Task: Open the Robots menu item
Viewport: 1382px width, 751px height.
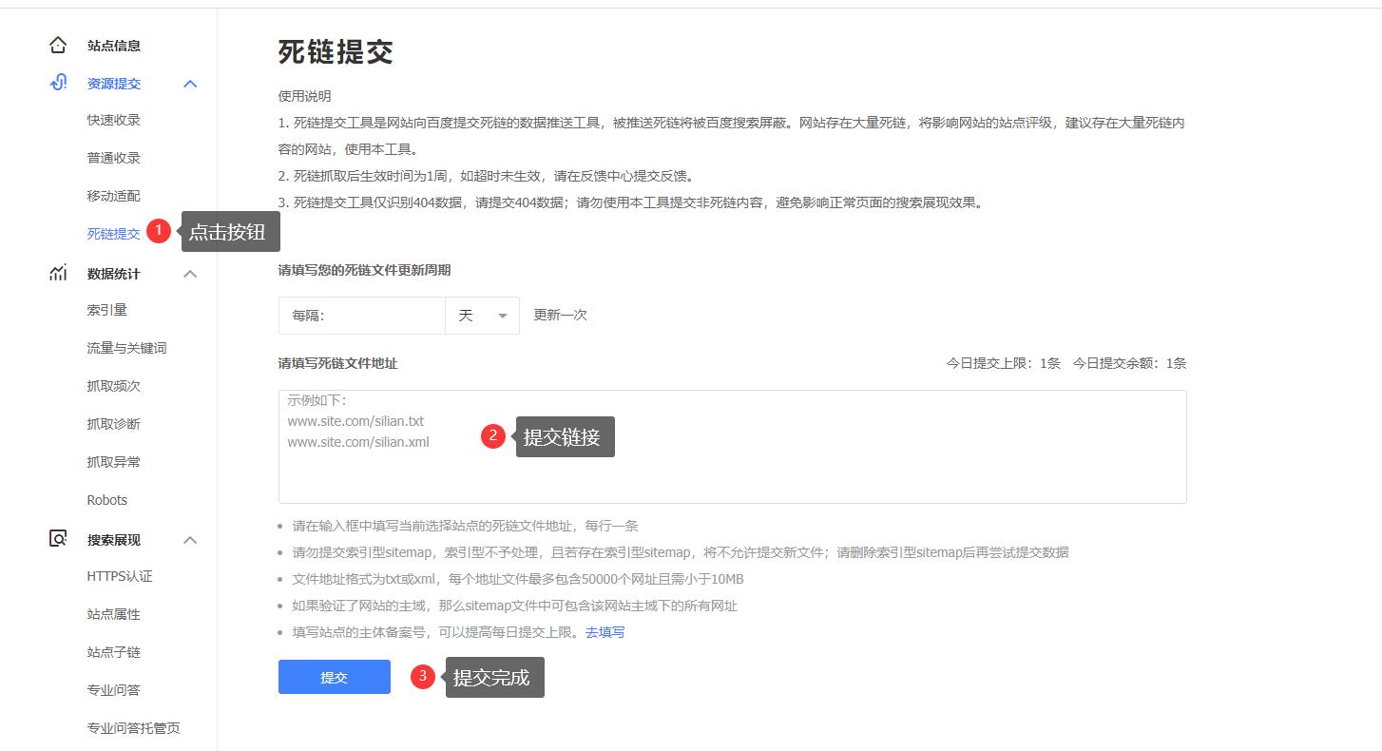Action: pyautogui.click(x=106, y=500)
